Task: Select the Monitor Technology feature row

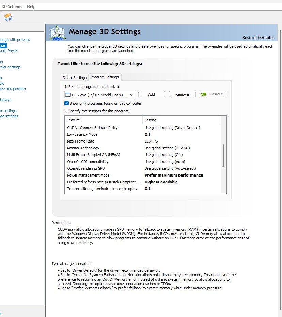Action: (142, 148)
